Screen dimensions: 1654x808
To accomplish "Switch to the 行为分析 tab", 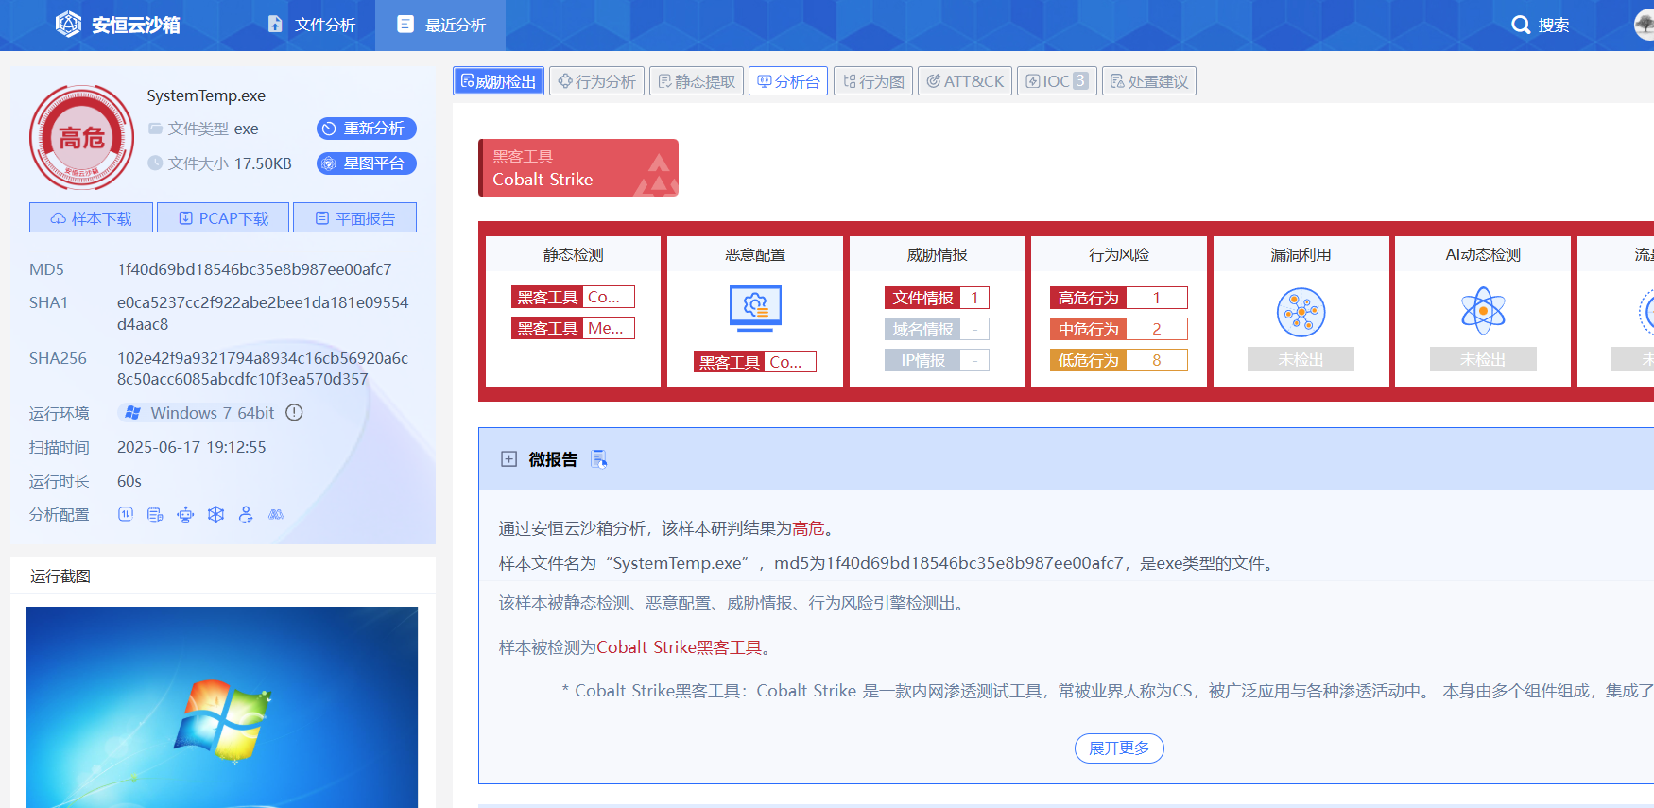I will pyautogui.click(x=597, y=81).
